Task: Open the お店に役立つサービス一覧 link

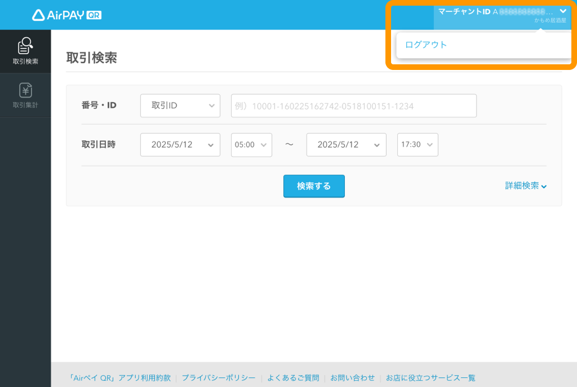Action: point(430,378)
